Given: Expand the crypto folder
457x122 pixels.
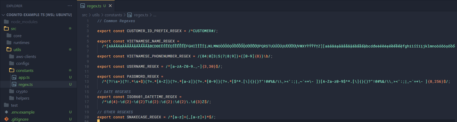Looking at the screenshot, I should click(x=22, y=91).
